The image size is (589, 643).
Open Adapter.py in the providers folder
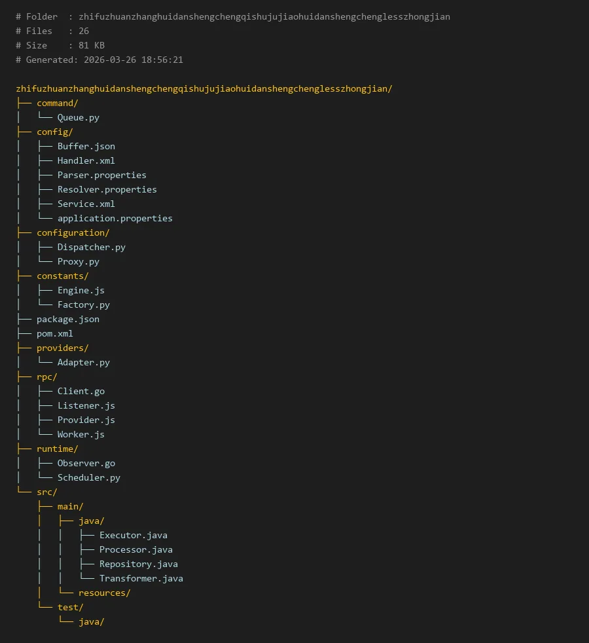point(83,362)
